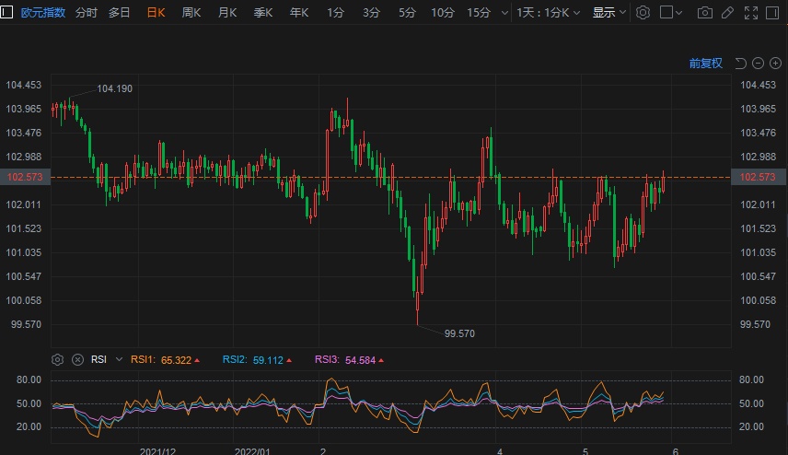Activate the pencil drawing tool

[x=727, y=13]
